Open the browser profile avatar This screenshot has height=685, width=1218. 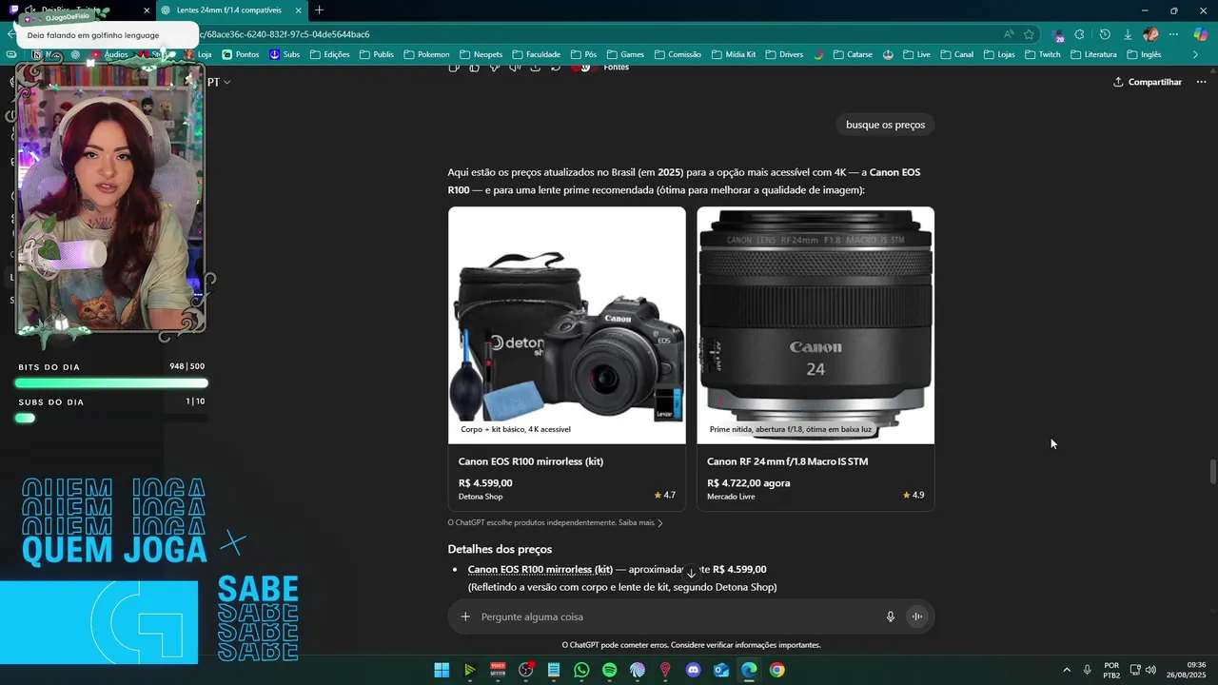click(x=1150, y=34)
